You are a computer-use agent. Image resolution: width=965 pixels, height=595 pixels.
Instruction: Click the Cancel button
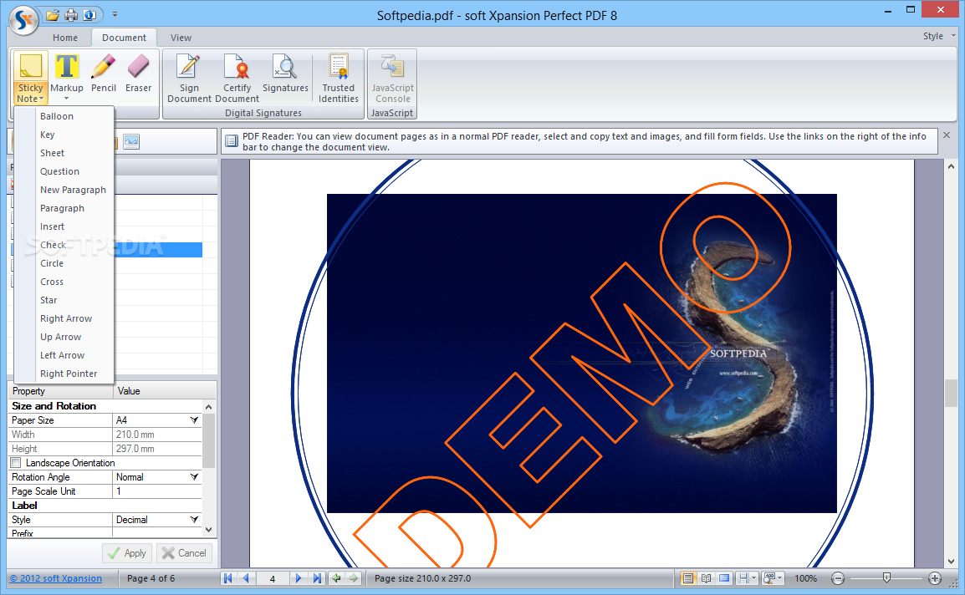tap(185, 553)
